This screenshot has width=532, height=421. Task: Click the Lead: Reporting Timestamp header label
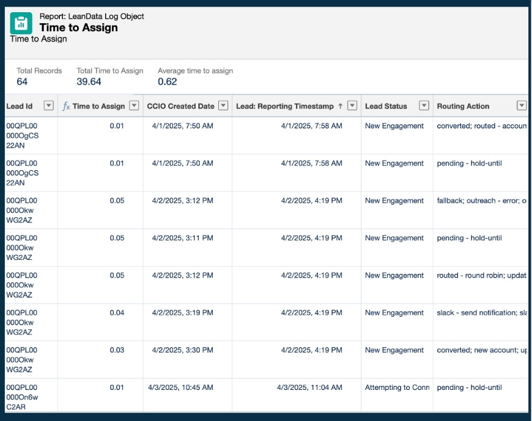click(x=285, y=106)
